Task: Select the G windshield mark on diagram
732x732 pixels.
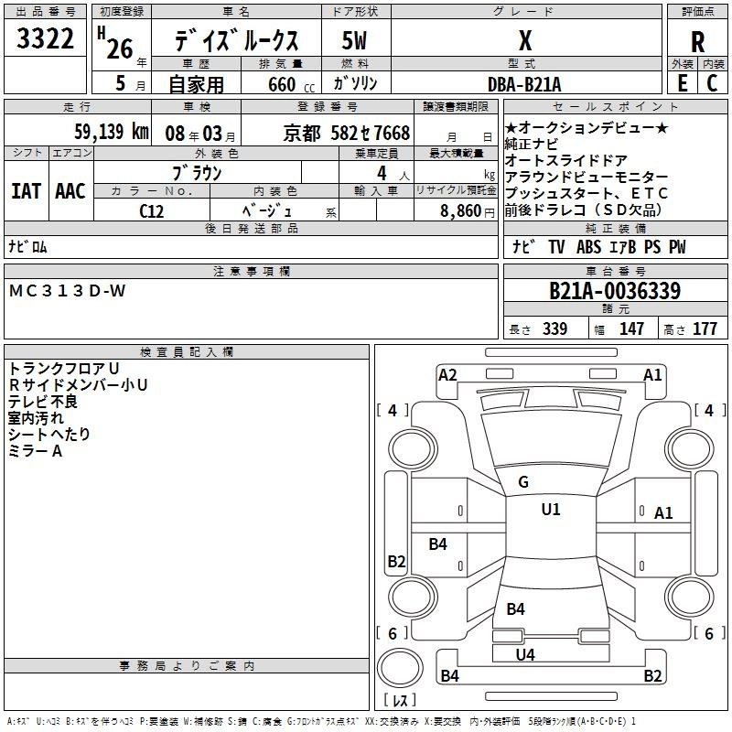Action: (x=523, y=482)
